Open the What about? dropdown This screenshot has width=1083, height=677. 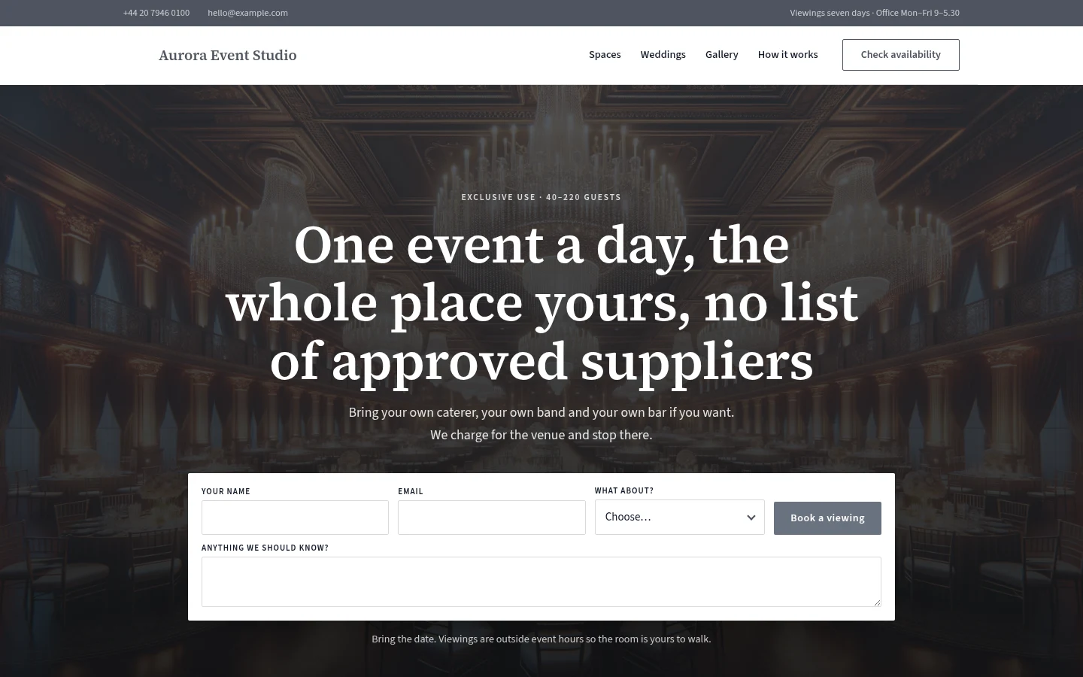point(679,517)
